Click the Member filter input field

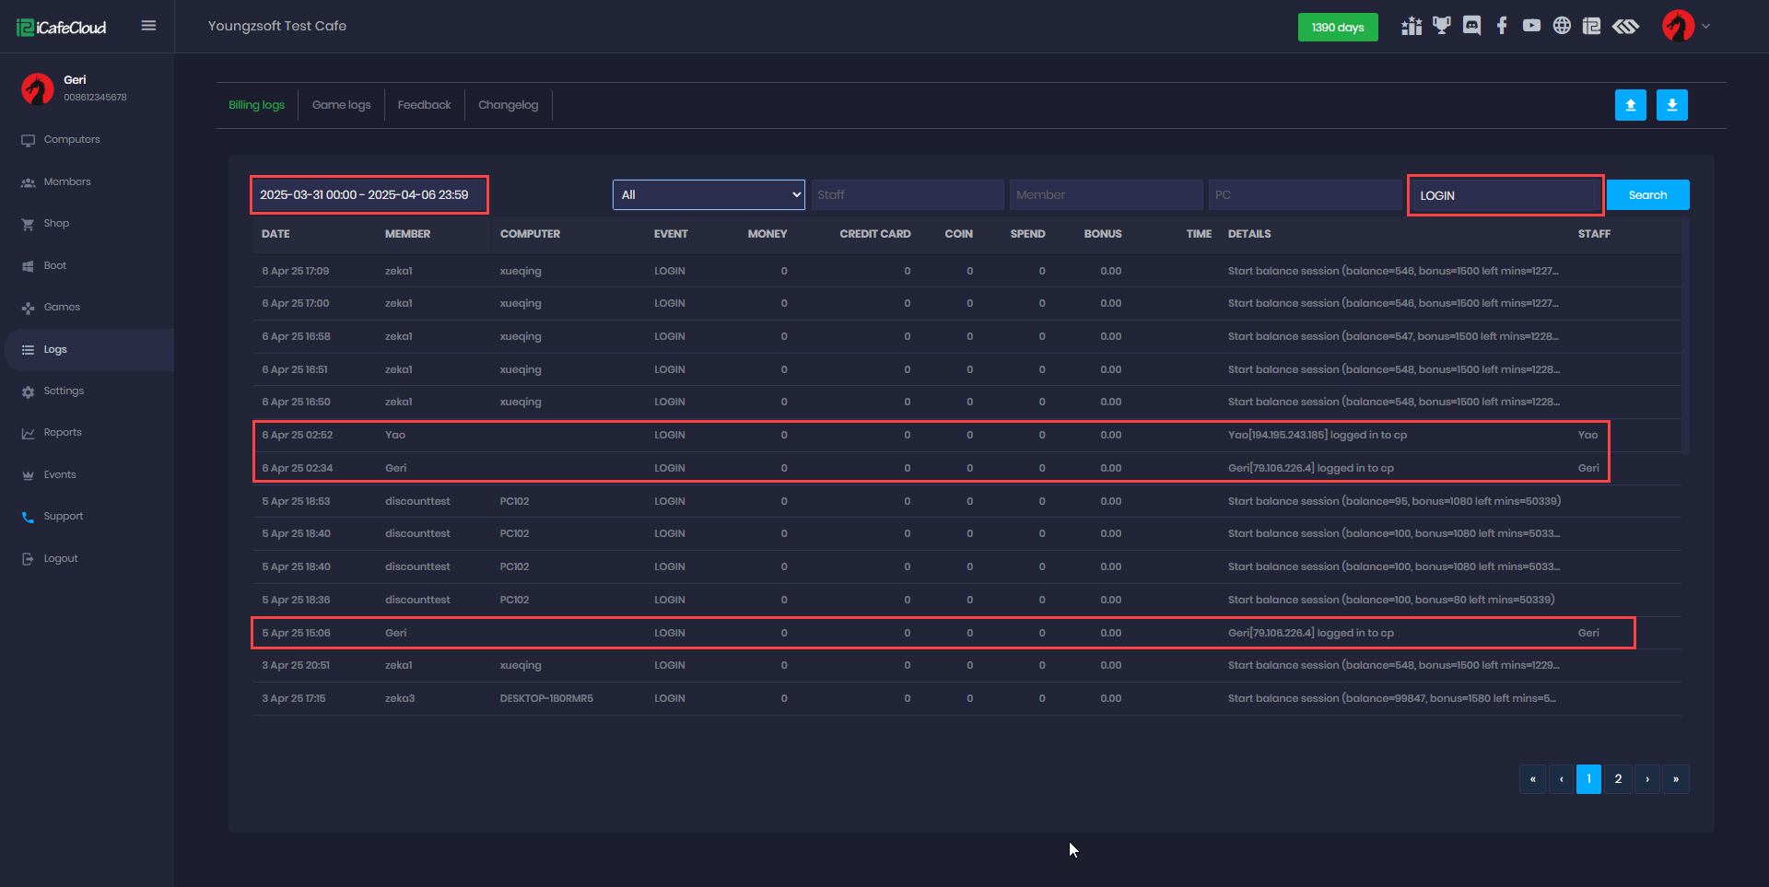click(1106, 194)
